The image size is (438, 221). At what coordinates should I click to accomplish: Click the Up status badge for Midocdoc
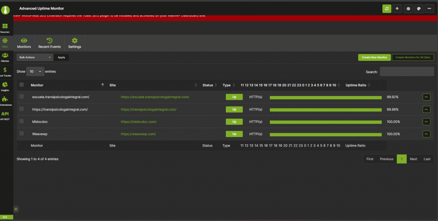[234, 122]
